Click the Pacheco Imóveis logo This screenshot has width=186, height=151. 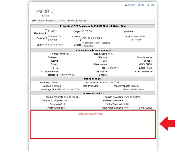coord(45,13)
